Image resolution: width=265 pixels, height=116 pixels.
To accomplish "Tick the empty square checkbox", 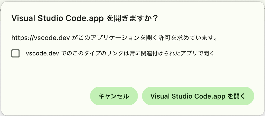I will (x=15, y=53).
